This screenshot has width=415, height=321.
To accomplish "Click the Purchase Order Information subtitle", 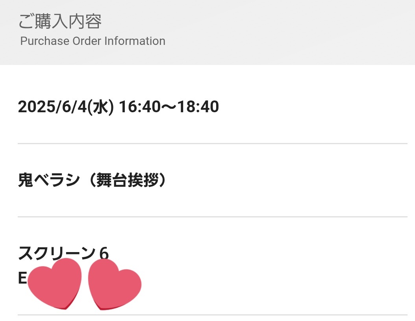I will pos(93,41).
